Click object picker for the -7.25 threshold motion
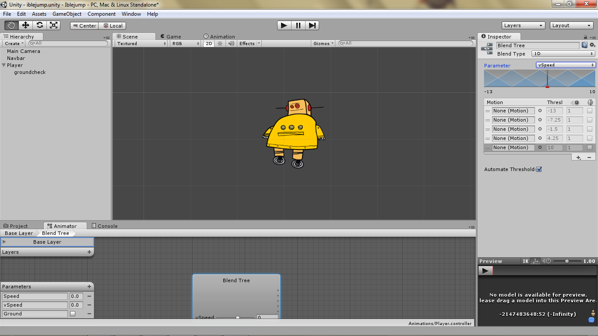This screenshot has height=336, width=598. pyautogui.click(x=540, y=120)
